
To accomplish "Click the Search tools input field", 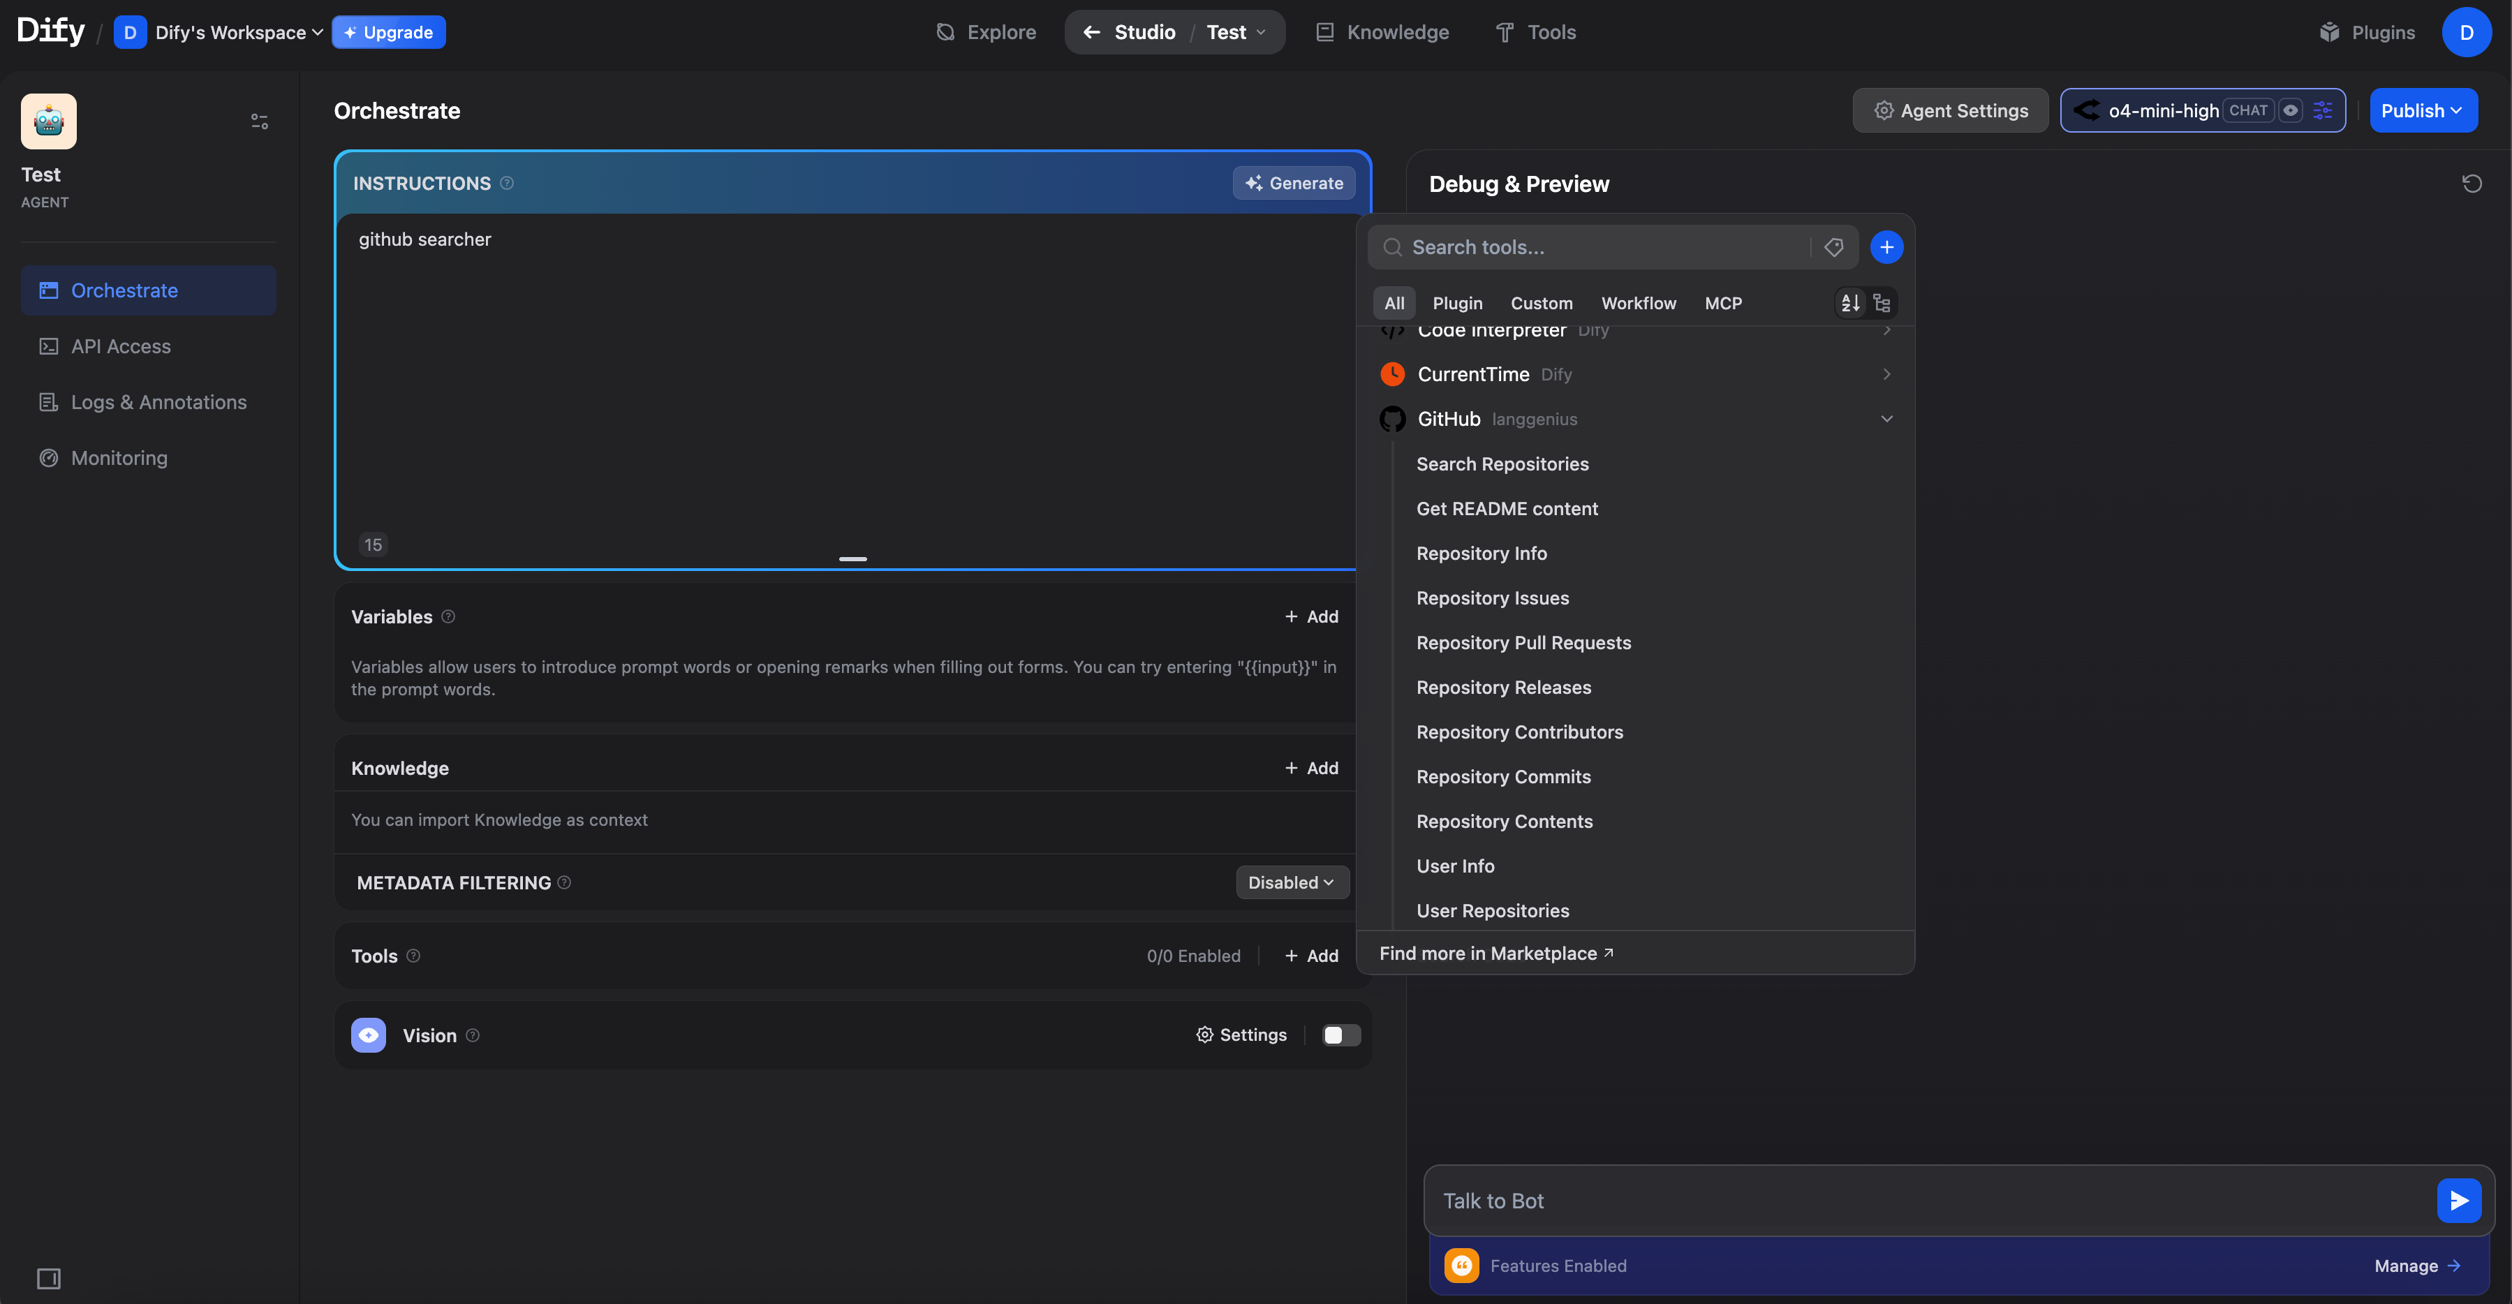I will click(x=1599, y=248).
